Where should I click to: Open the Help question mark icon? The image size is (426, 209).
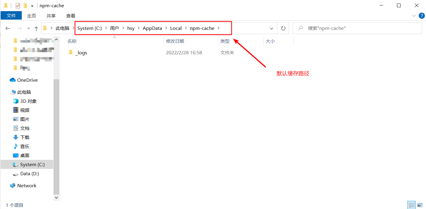click(422, 16)
